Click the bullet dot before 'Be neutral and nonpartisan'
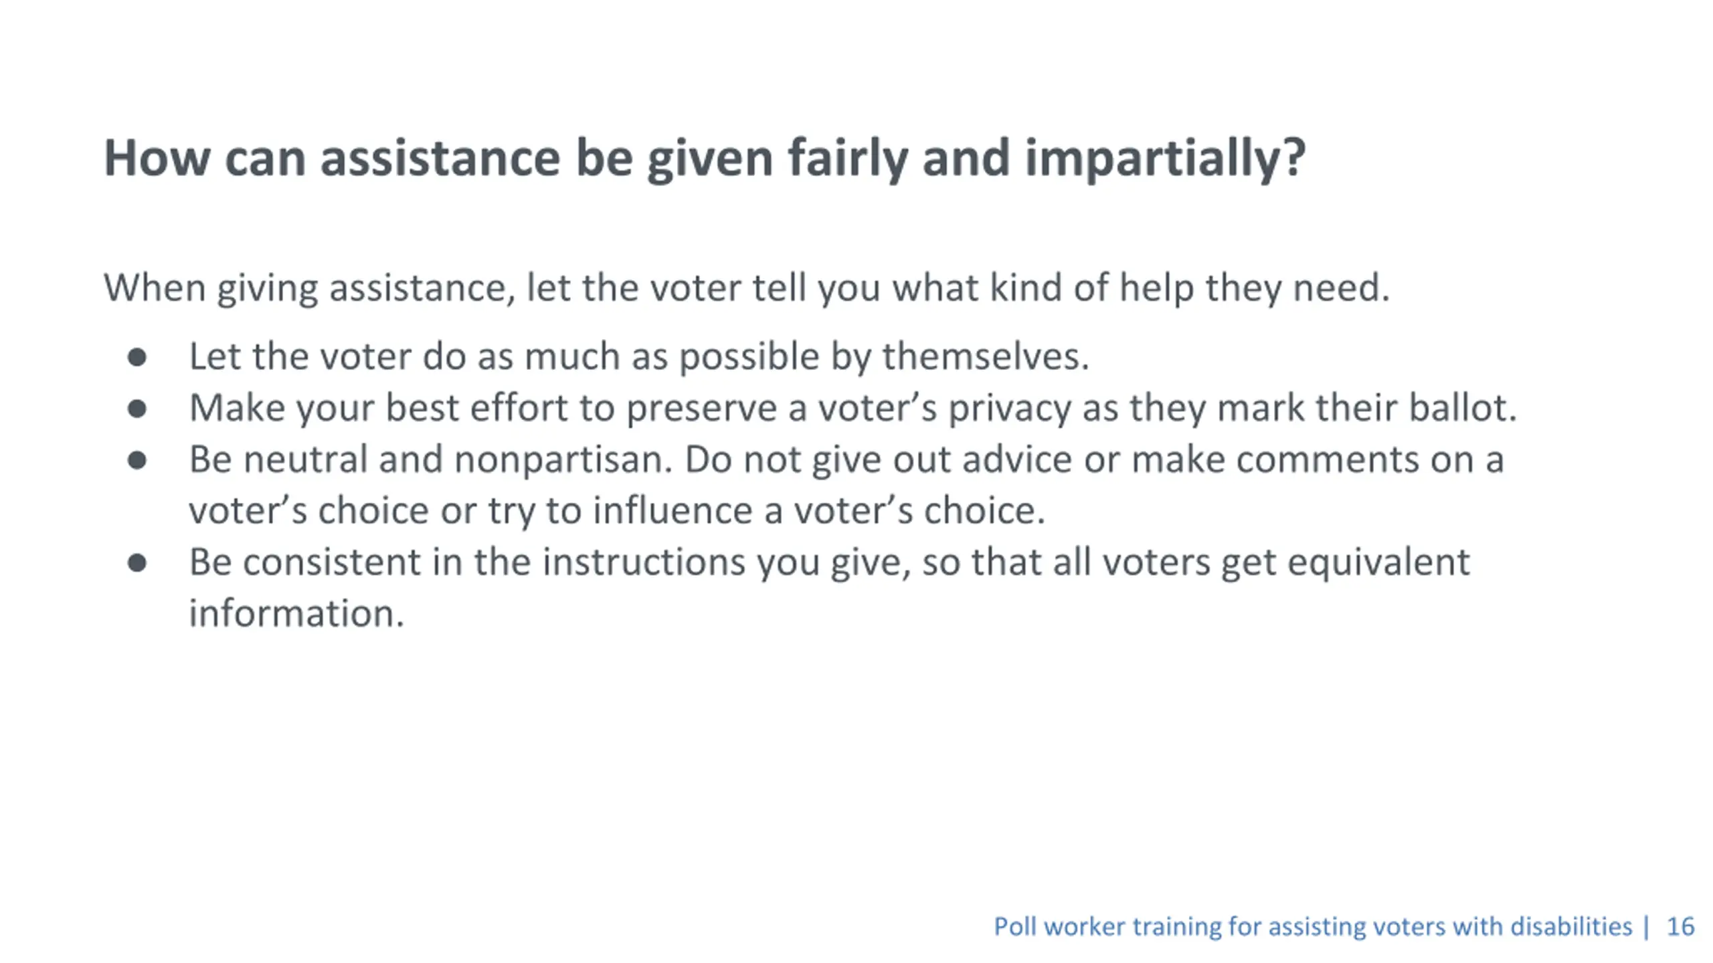1713x963 pixels. pyautogui.click(x=137, y=460)
